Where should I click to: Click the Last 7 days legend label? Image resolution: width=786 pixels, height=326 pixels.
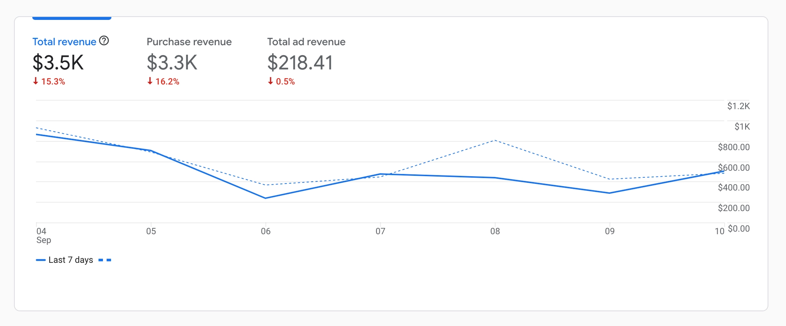(71, 260)
